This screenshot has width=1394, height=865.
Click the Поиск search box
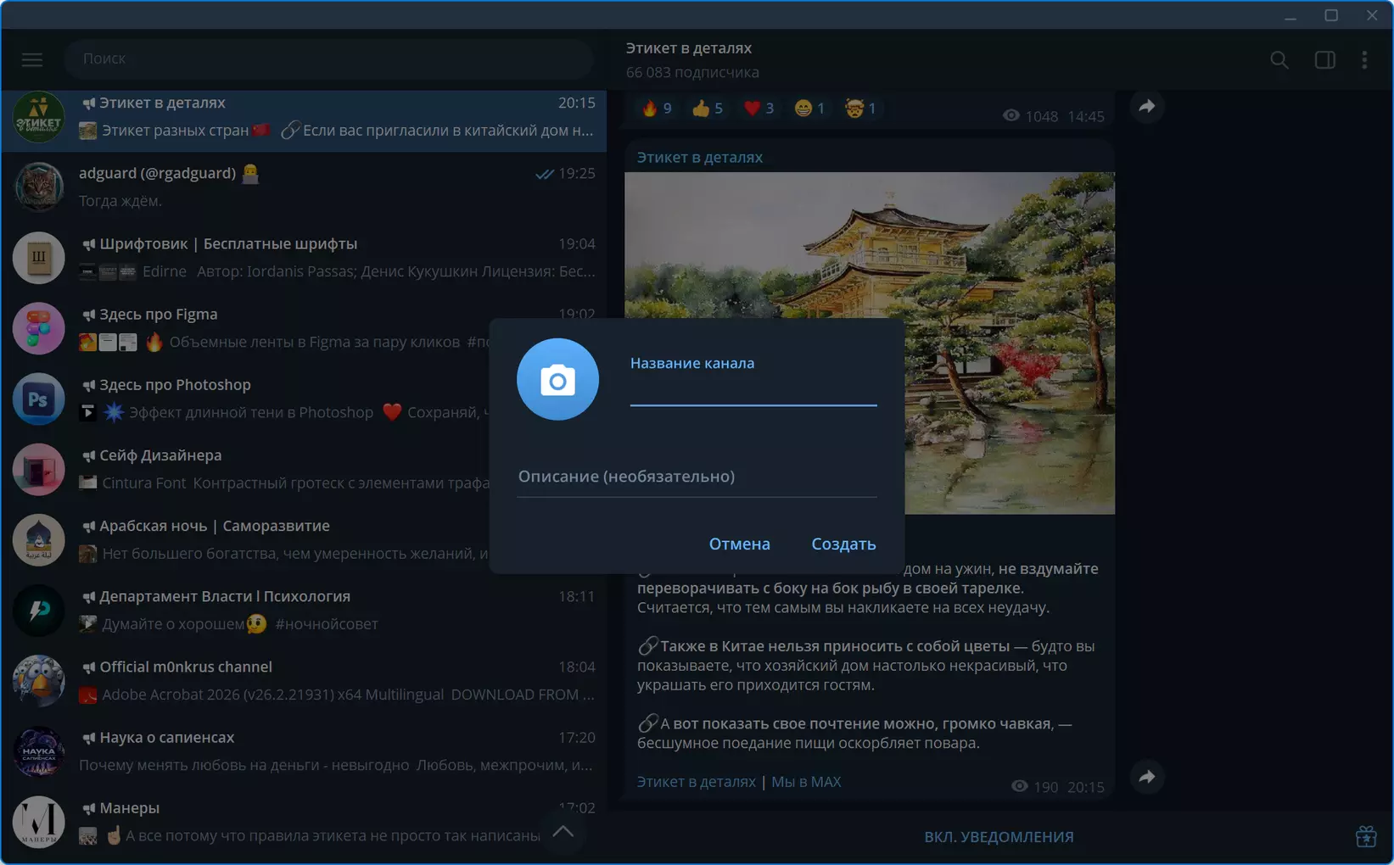[x=328, y=59]
